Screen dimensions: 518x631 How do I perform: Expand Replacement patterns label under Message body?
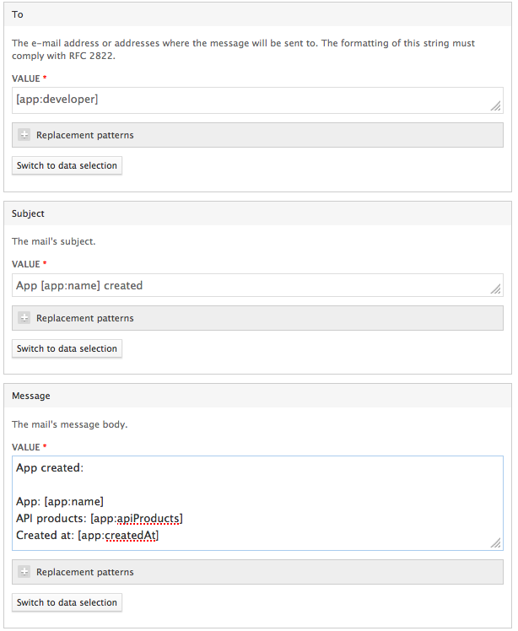pos(84,572)
